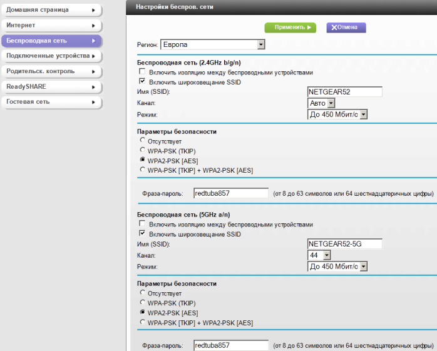Toggle 2.4GHz SSID broadcast checkbox
The width and height of the screenshot is (437, 351).
[x=142, y=81]
